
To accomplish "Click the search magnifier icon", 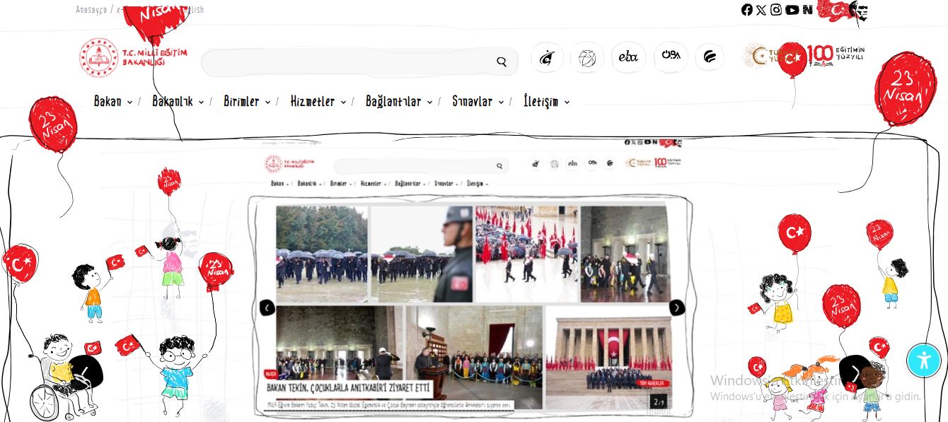I will pyautogui.click(x=502, y=61).
